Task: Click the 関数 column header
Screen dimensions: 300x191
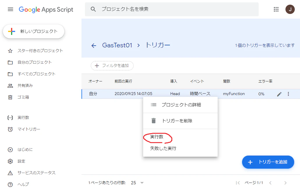Action: [227, 81]
